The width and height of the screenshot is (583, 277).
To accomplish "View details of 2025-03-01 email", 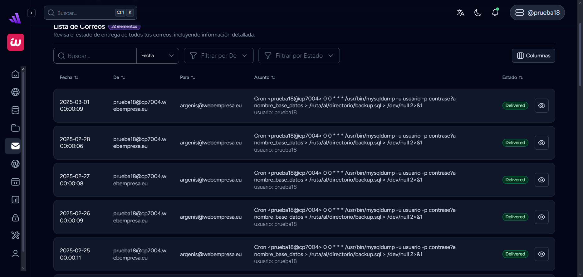I will pyautogui.click(x=541, y=106).
